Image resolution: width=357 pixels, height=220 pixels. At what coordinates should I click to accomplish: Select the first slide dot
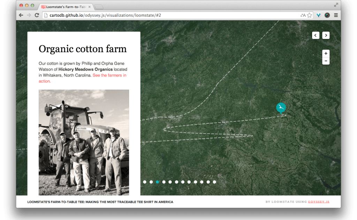point(145,182)
